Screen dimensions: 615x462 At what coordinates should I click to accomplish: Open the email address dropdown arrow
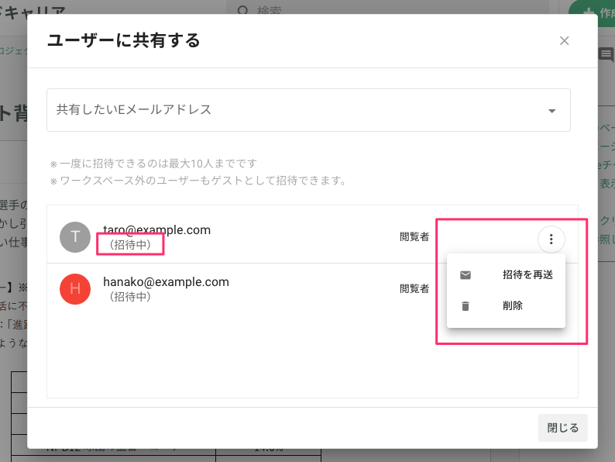pyautogui.click(x=551, y=111)
